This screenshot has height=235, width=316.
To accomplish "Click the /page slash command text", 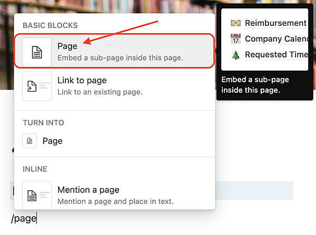I will (x=24, y=218).
